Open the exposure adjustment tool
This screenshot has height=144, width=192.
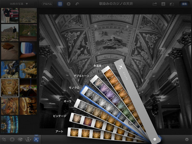pos(12,139)
